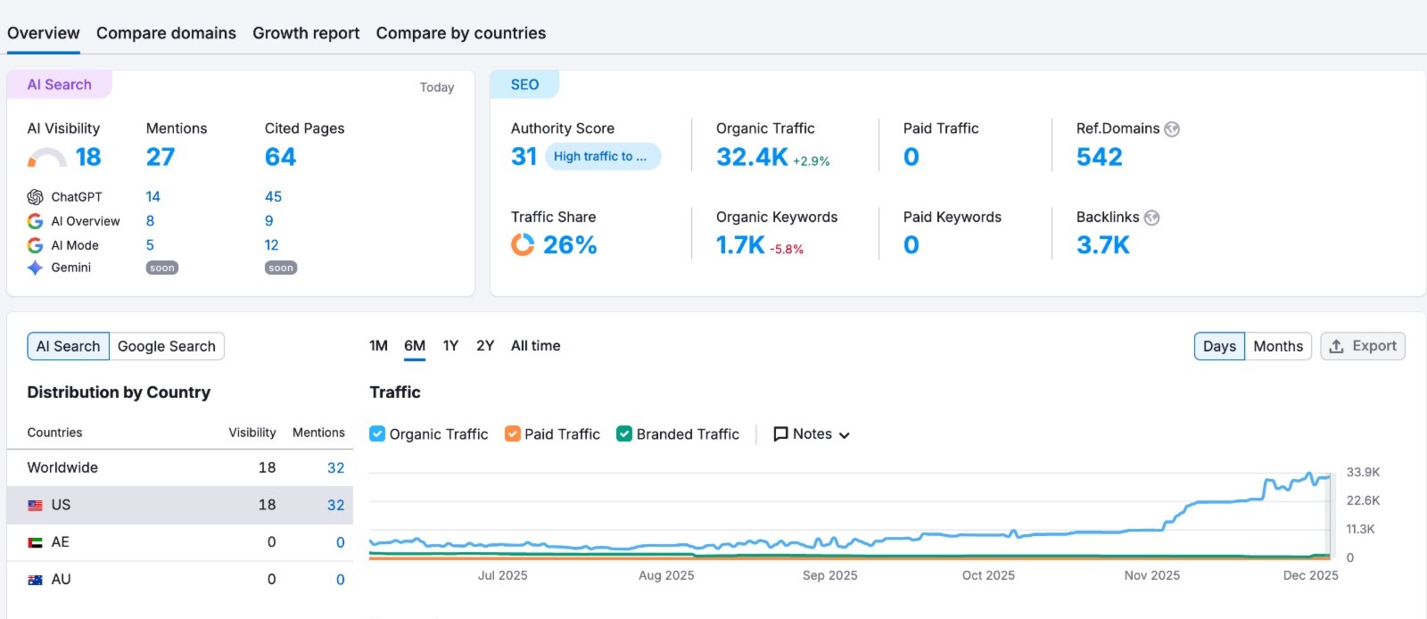Select the 6M time range
Viewport: 1427px width, 619px height.
[415, 346]
